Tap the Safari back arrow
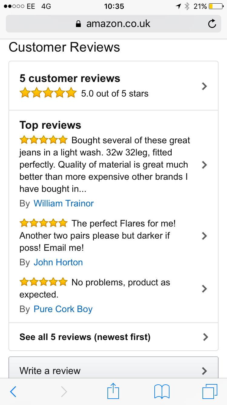The image size is (227, 405). (13, 392)
